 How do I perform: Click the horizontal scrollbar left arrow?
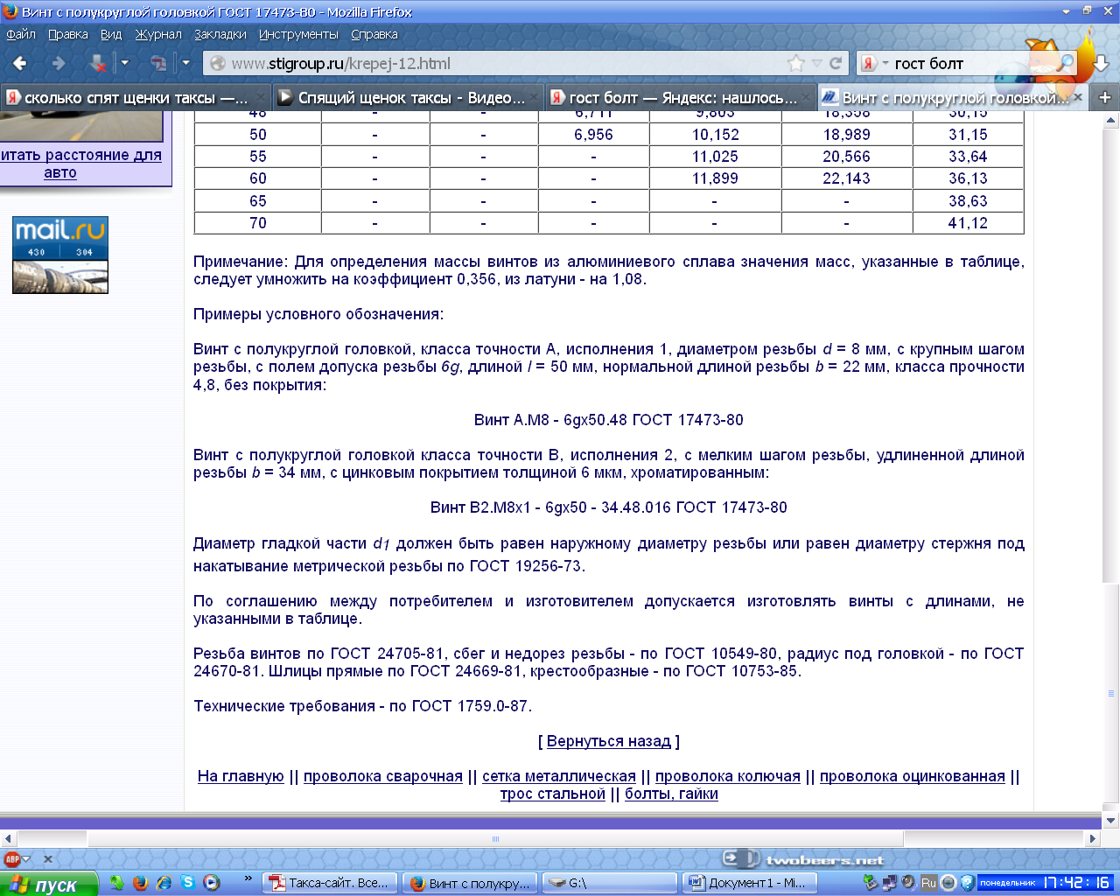9,838
